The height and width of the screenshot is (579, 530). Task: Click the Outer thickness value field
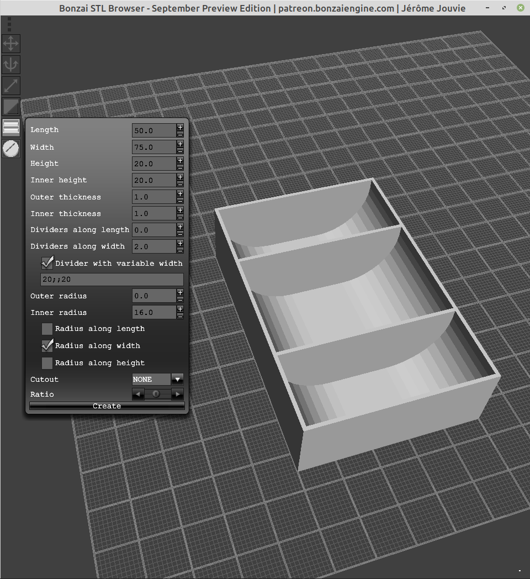click(x=154, y=197)
